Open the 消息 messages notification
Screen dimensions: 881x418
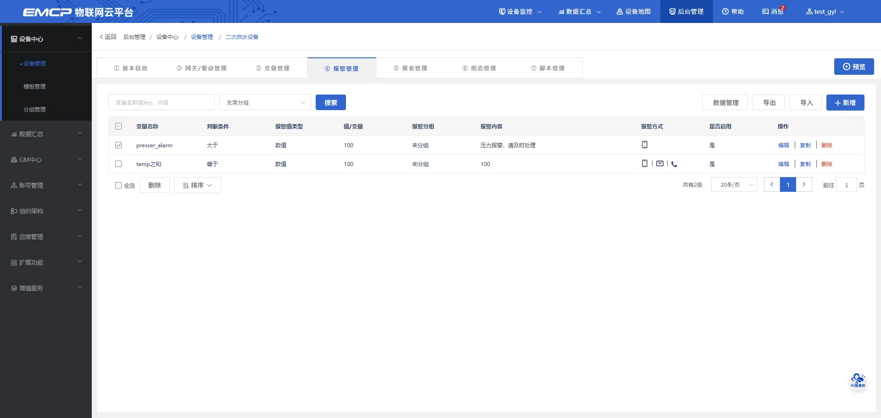point(773,11)
